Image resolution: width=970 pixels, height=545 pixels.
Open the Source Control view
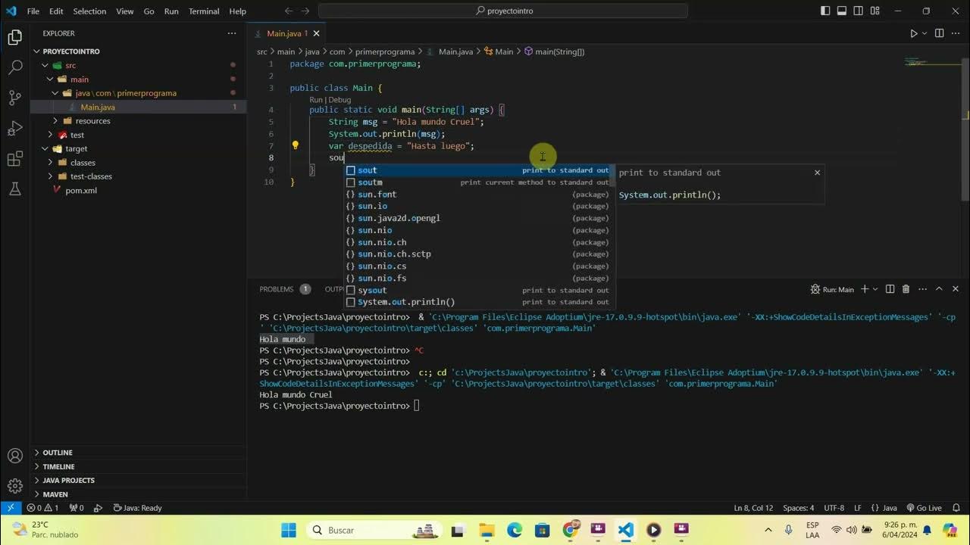click(14, 98)
